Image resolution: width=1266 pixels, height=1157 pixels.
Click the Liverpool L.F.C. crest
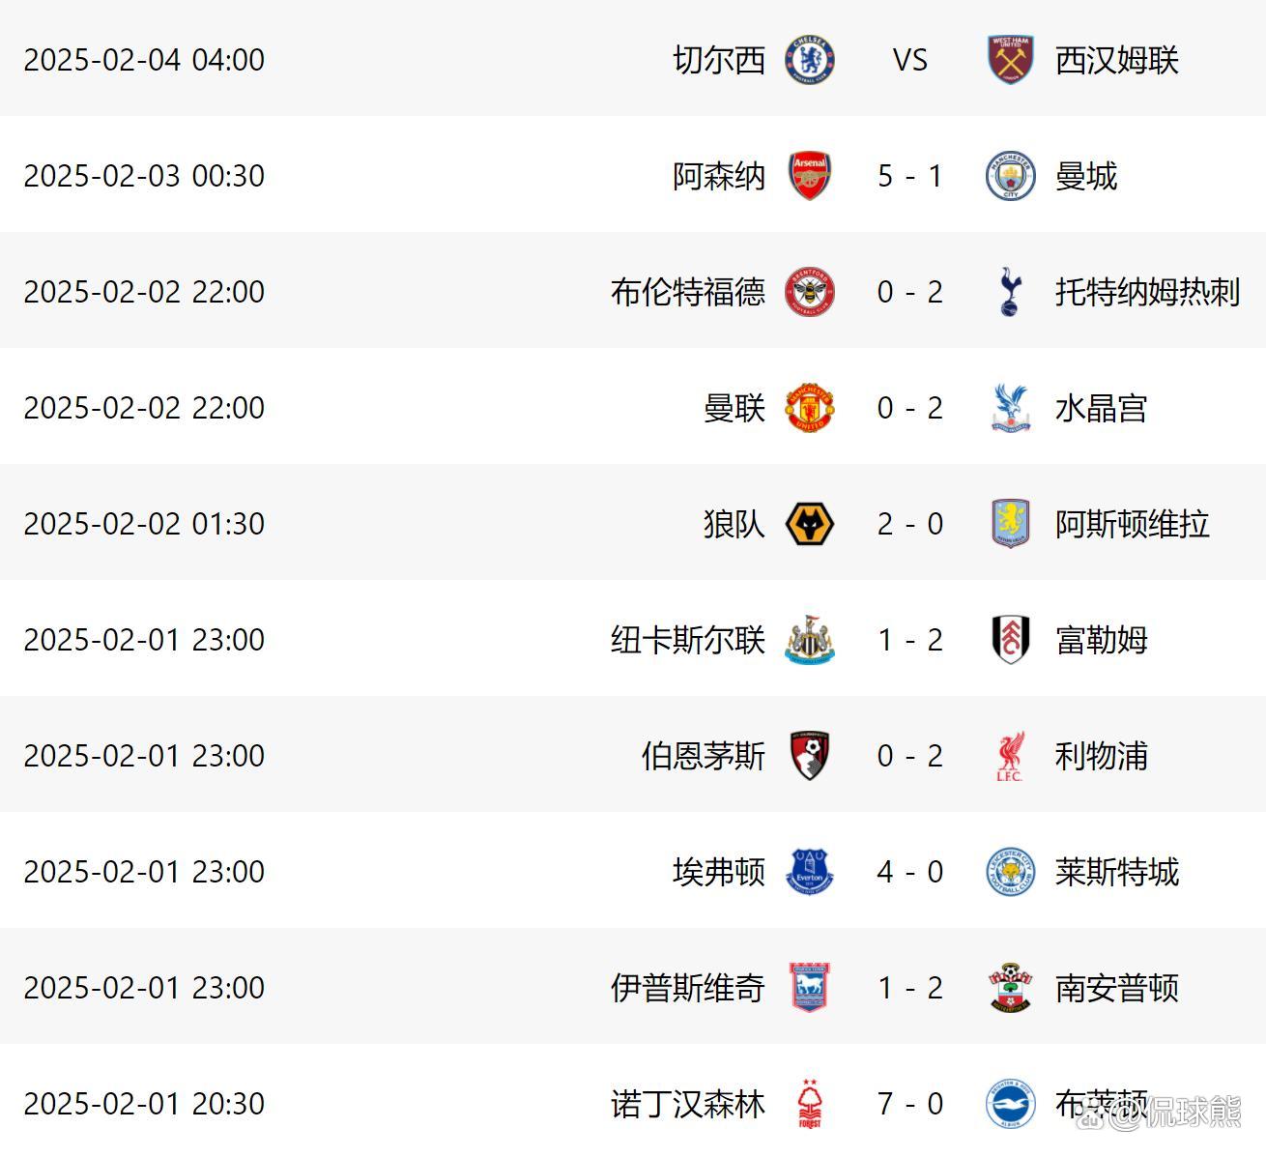pyautogui.click(x=1011, y=755)
